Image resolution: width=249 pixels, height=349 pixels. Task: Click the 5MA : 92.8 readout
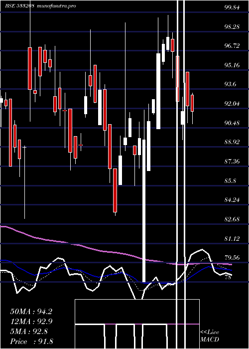[29, 332]
